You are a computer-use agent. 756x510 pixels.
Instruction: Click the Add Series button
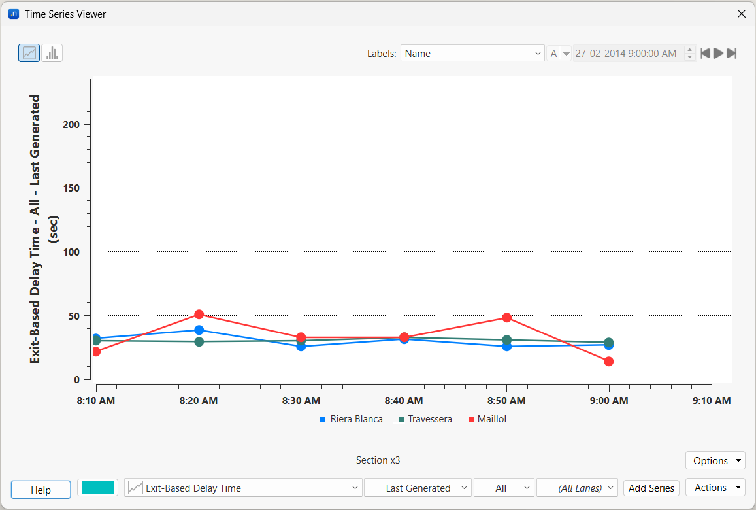point(651,488)
